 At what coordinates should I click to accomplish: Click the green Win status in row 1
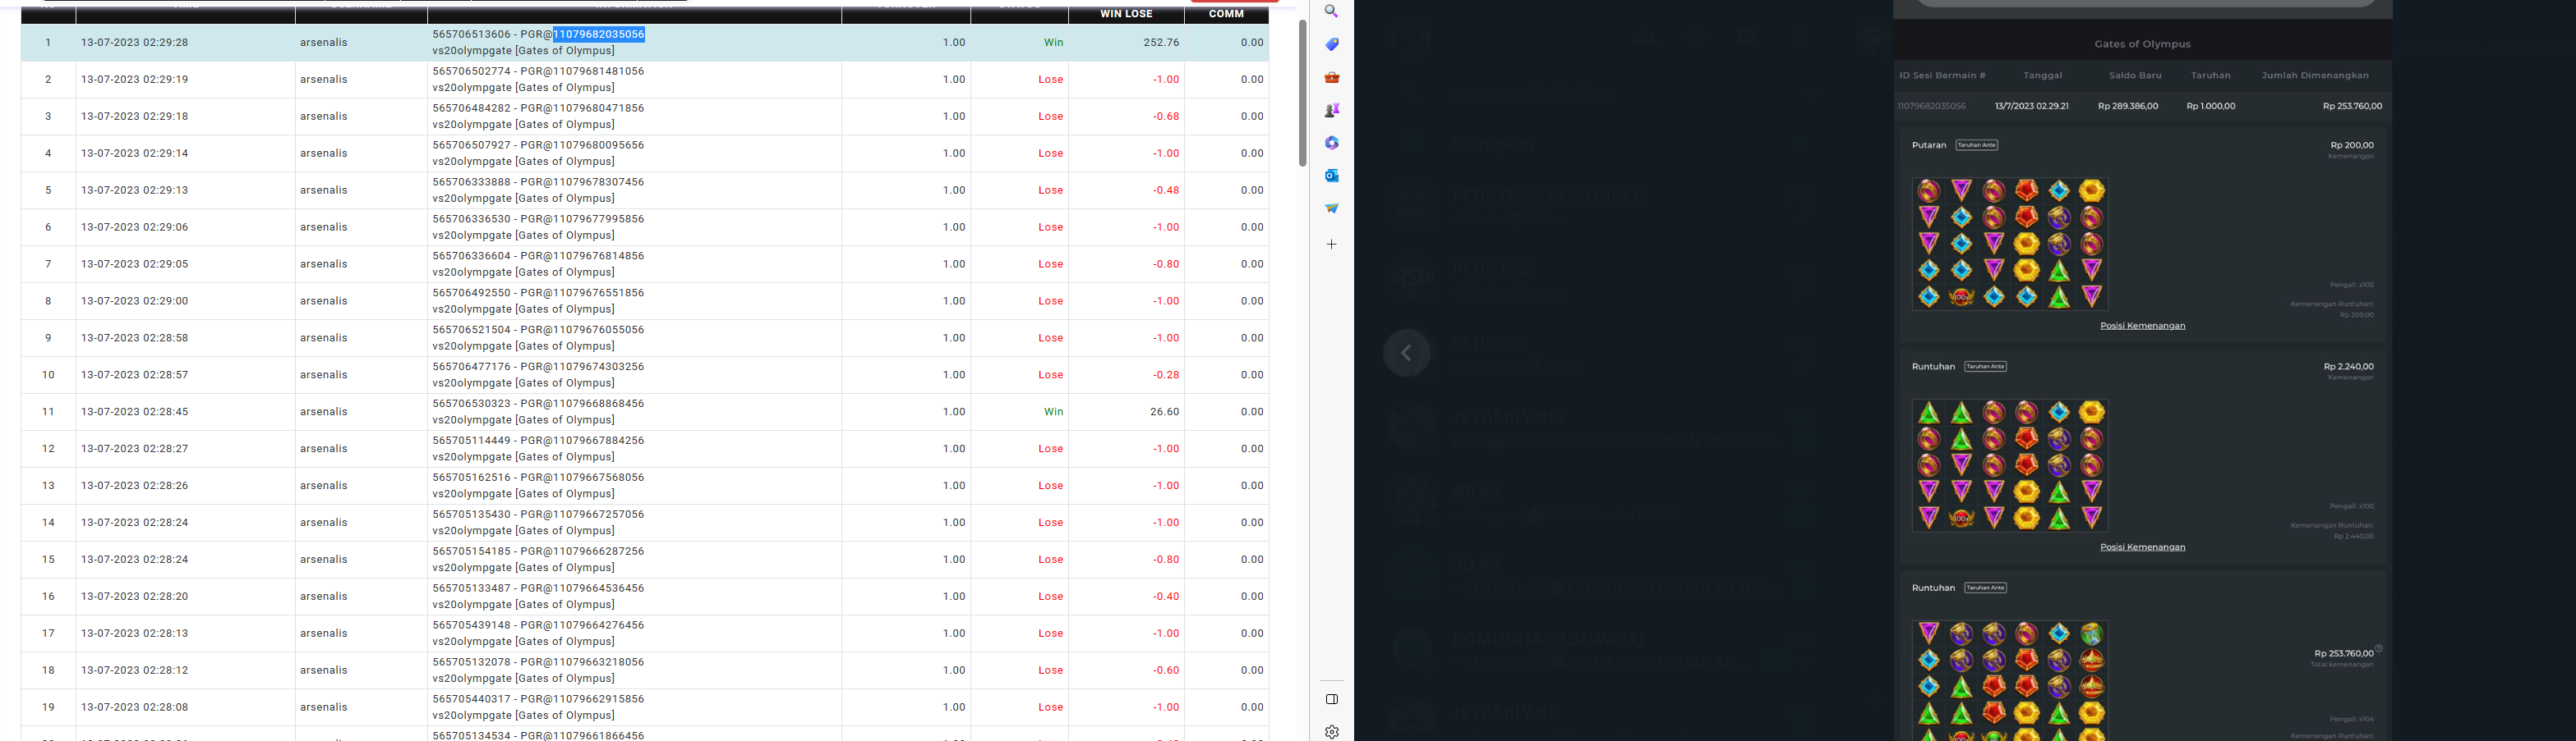(x=1053, y=43)
